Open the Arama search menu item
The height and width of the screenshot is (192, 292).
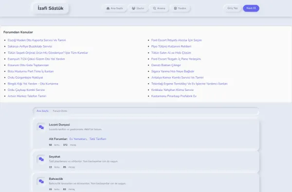tap(159, 8)
